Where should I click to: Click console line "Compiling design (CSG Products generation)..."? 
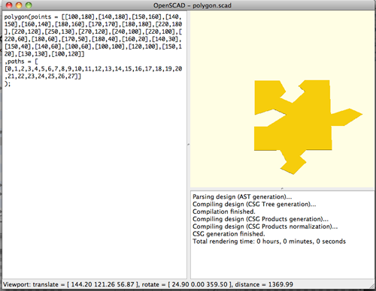[260, 219]
